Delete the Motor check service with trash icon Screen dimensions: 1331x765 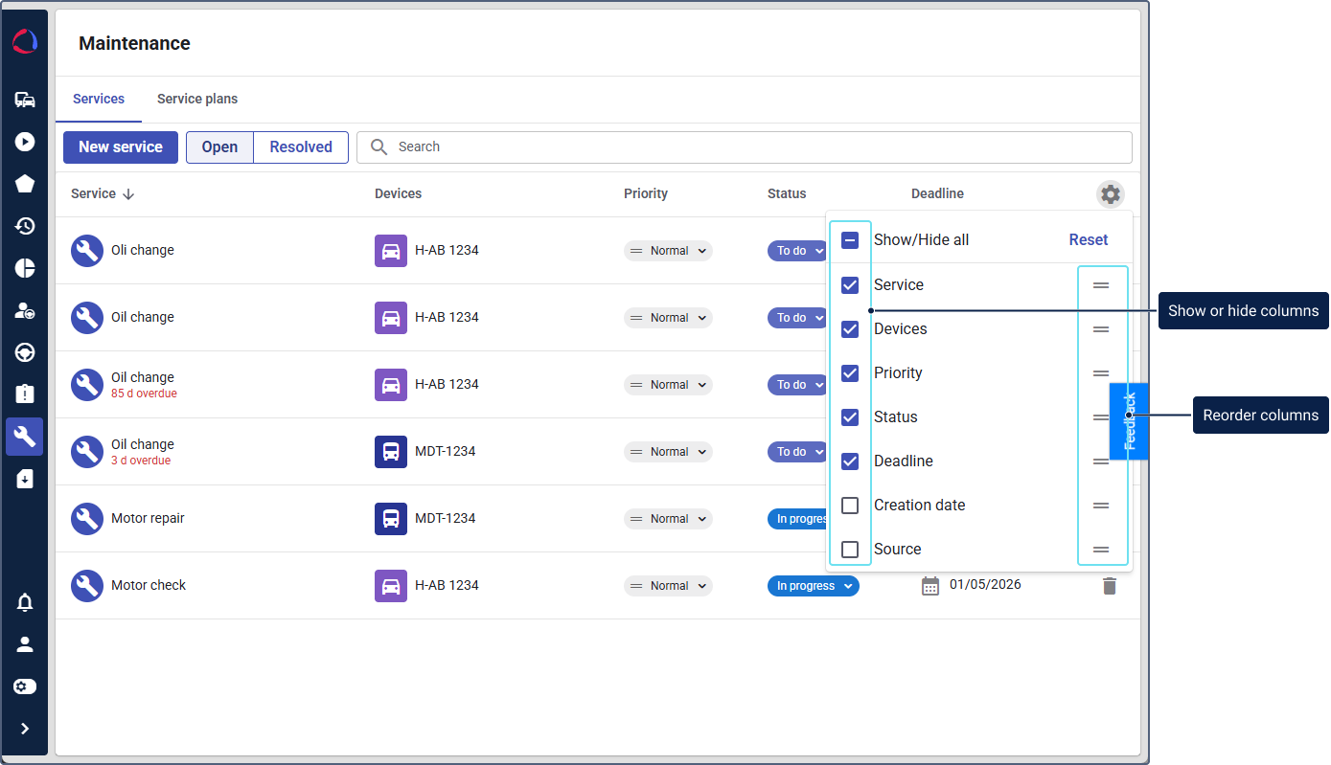pos(1110,586)
